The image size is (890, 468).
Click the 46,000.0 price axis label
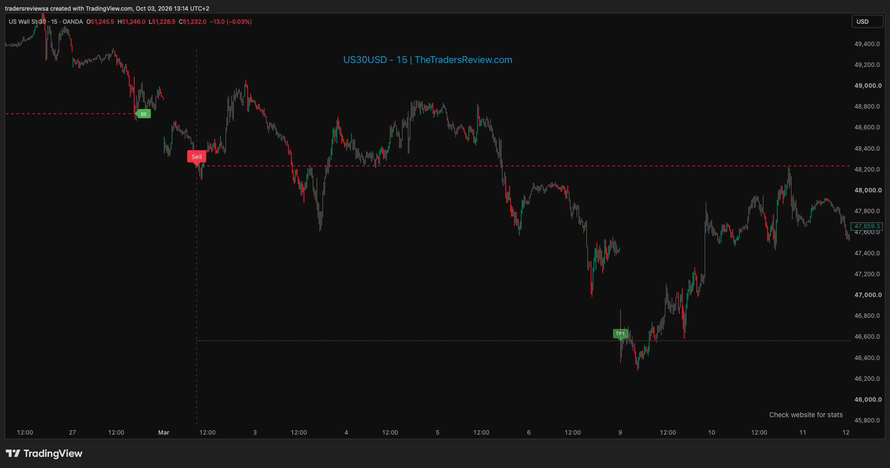coord(868,399)
